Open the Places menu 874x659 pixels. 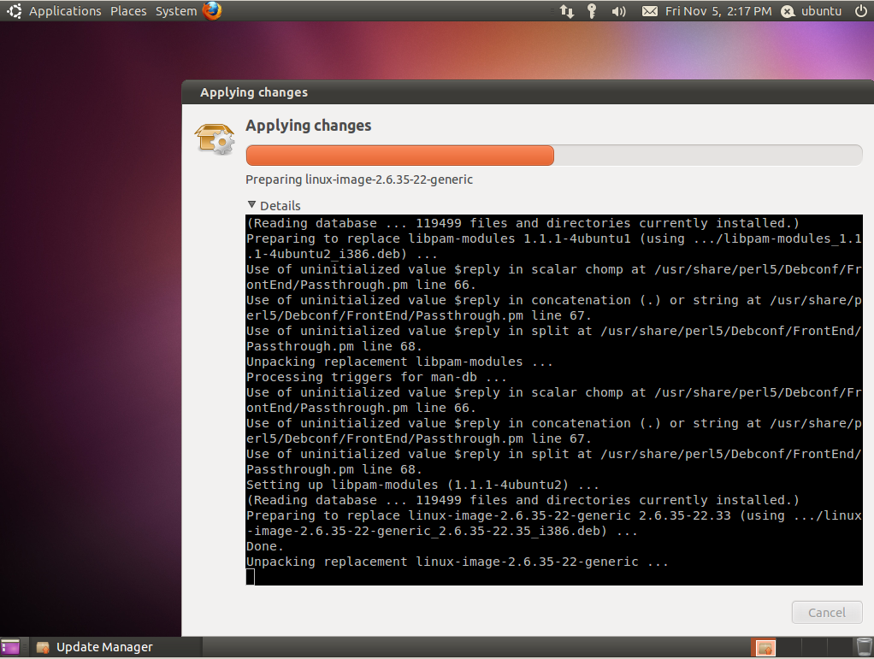pos(128,11)
